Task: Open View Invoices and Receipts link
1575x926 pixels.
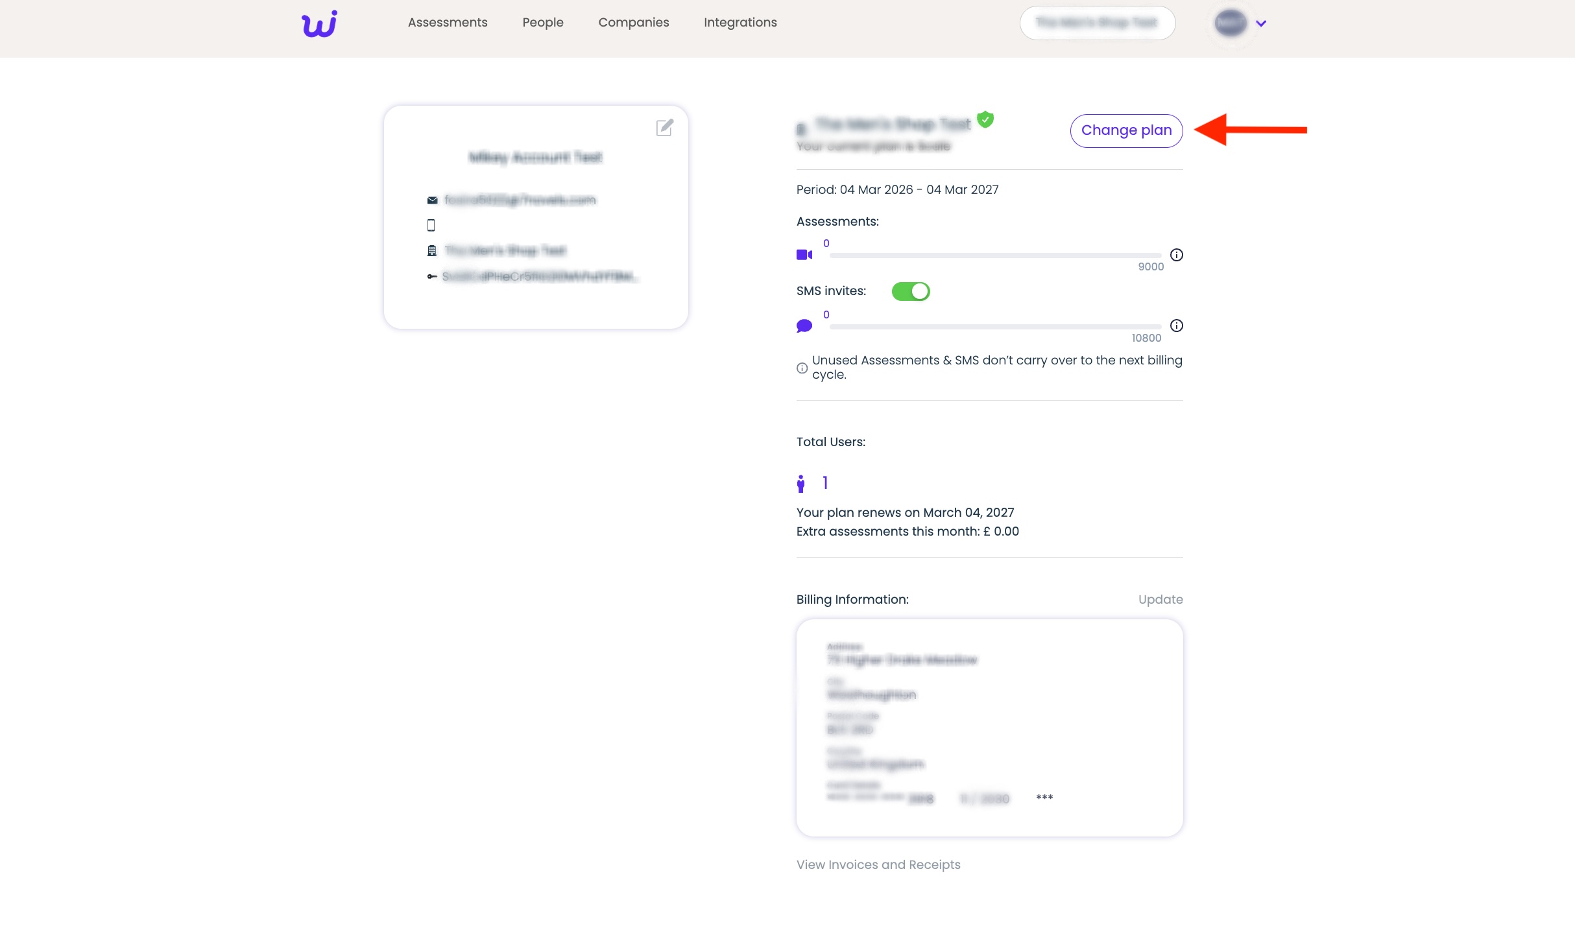Action: pos(878,864)
